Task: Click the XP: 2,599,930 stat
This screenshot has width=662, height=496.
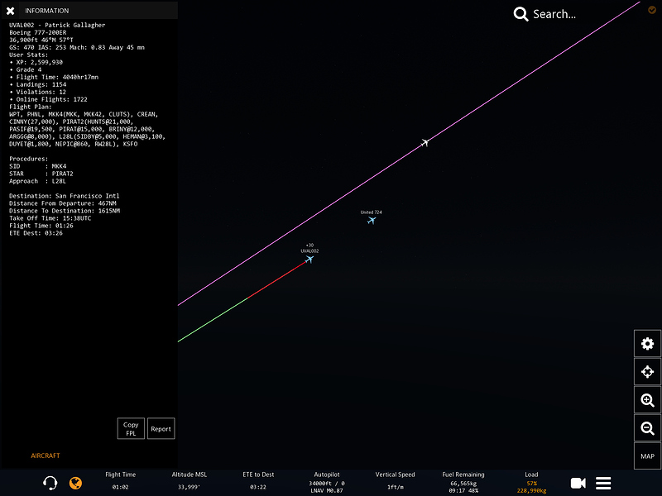Action: pos(36,62)
